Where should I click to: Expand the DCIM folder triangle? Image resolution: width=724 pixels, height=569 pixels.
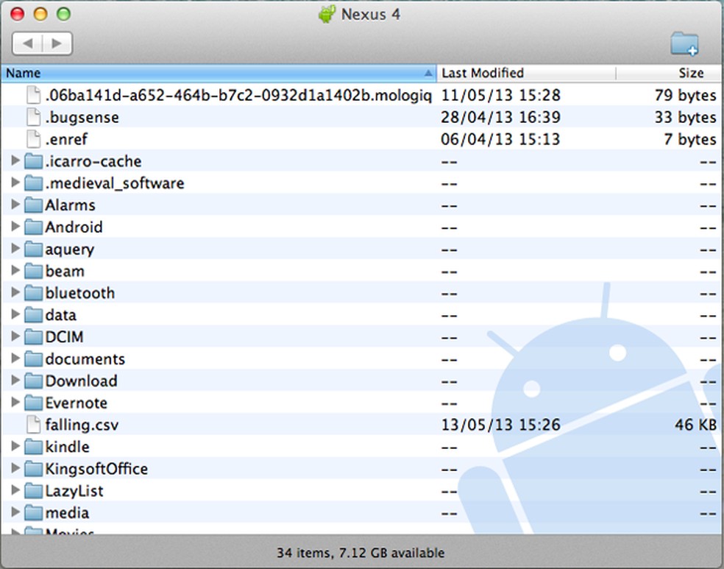[x=15, y=336]
